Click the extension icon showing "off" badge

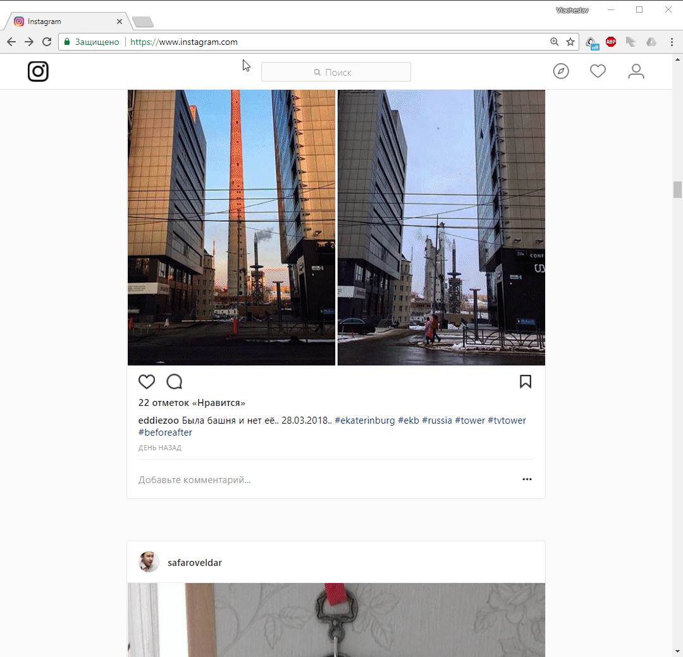coord(591,43)
